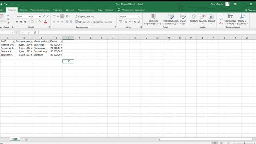Click the Cut scissors icon
The height and width of the screenshot is (144, 256).
click(x=8, y=15)
